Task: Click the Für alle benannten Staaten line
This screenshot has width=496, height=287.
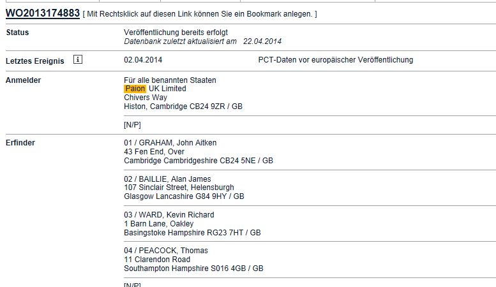Action: coord(170,80)
